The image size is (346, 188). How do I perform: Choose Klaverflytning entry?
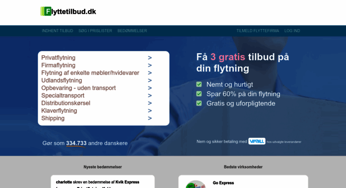(59, 111)
